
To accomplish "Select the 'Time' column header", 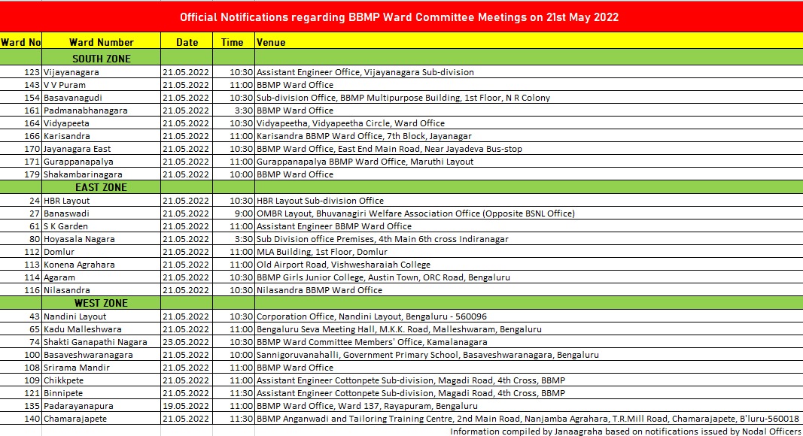I will coord(232,42).
